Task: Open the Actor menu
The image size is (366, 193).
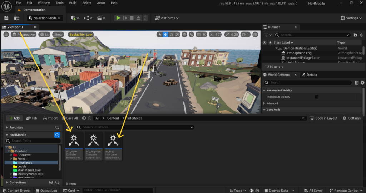Action: click(x=101, y=3)
